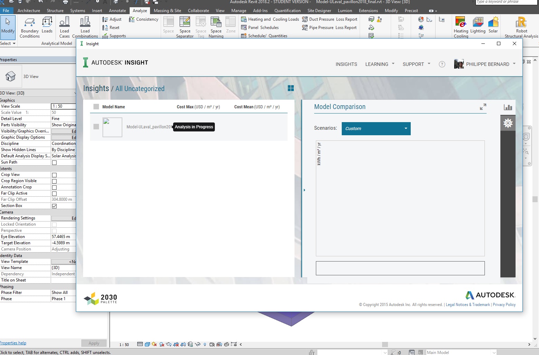
Task: Open the Heating and Cooling analysis tool
Action: [x=461, y=27]
